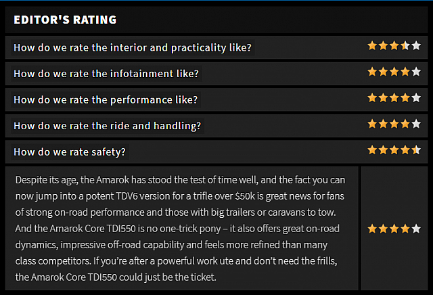Select the last star in the performance row
Screen dimensions: 433x295
point(416,98)
